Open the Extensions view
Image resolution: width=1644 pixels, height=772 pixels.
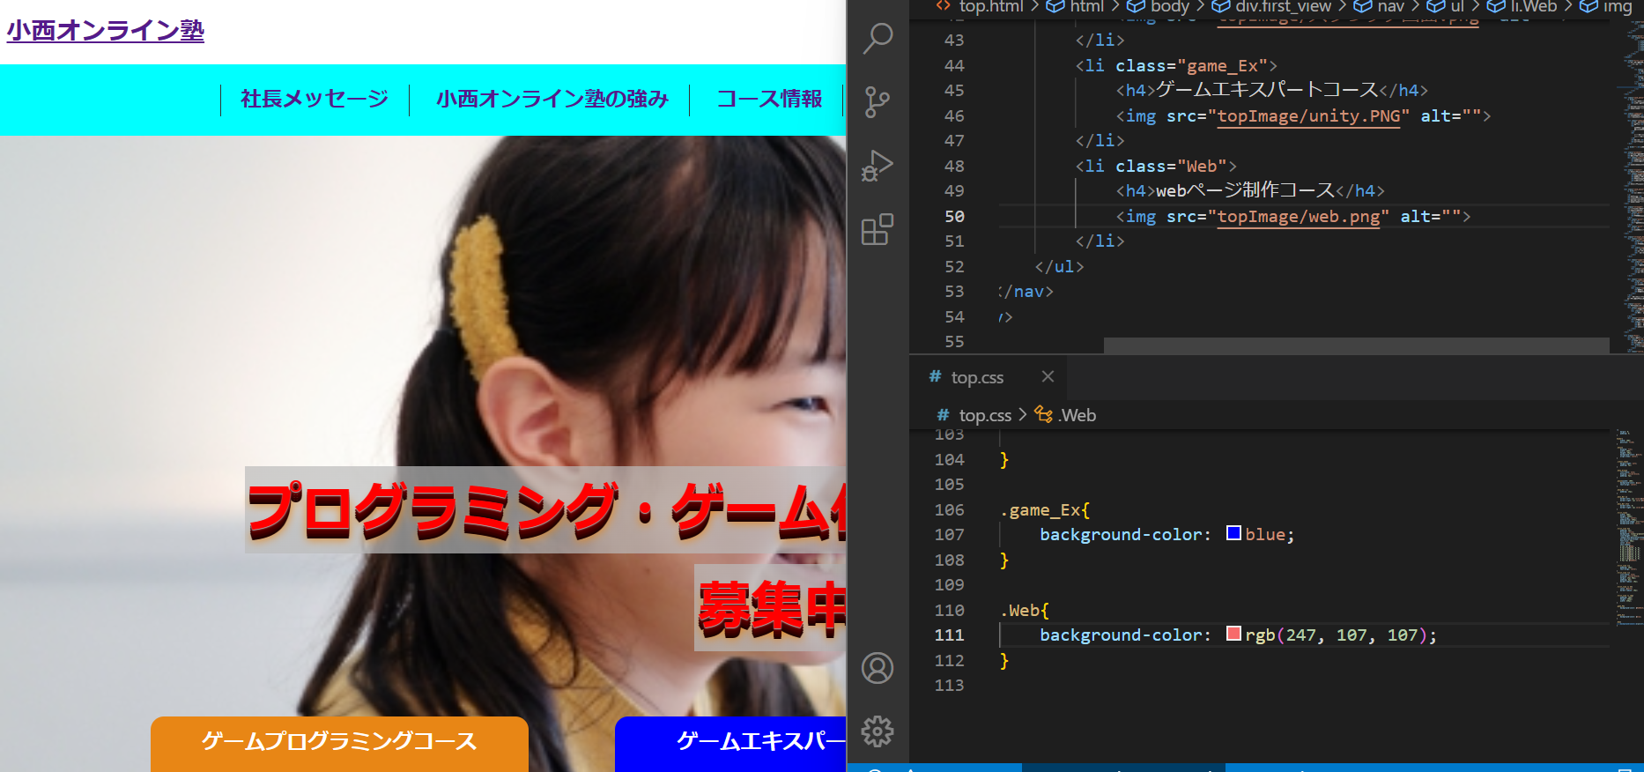(878, 229)
